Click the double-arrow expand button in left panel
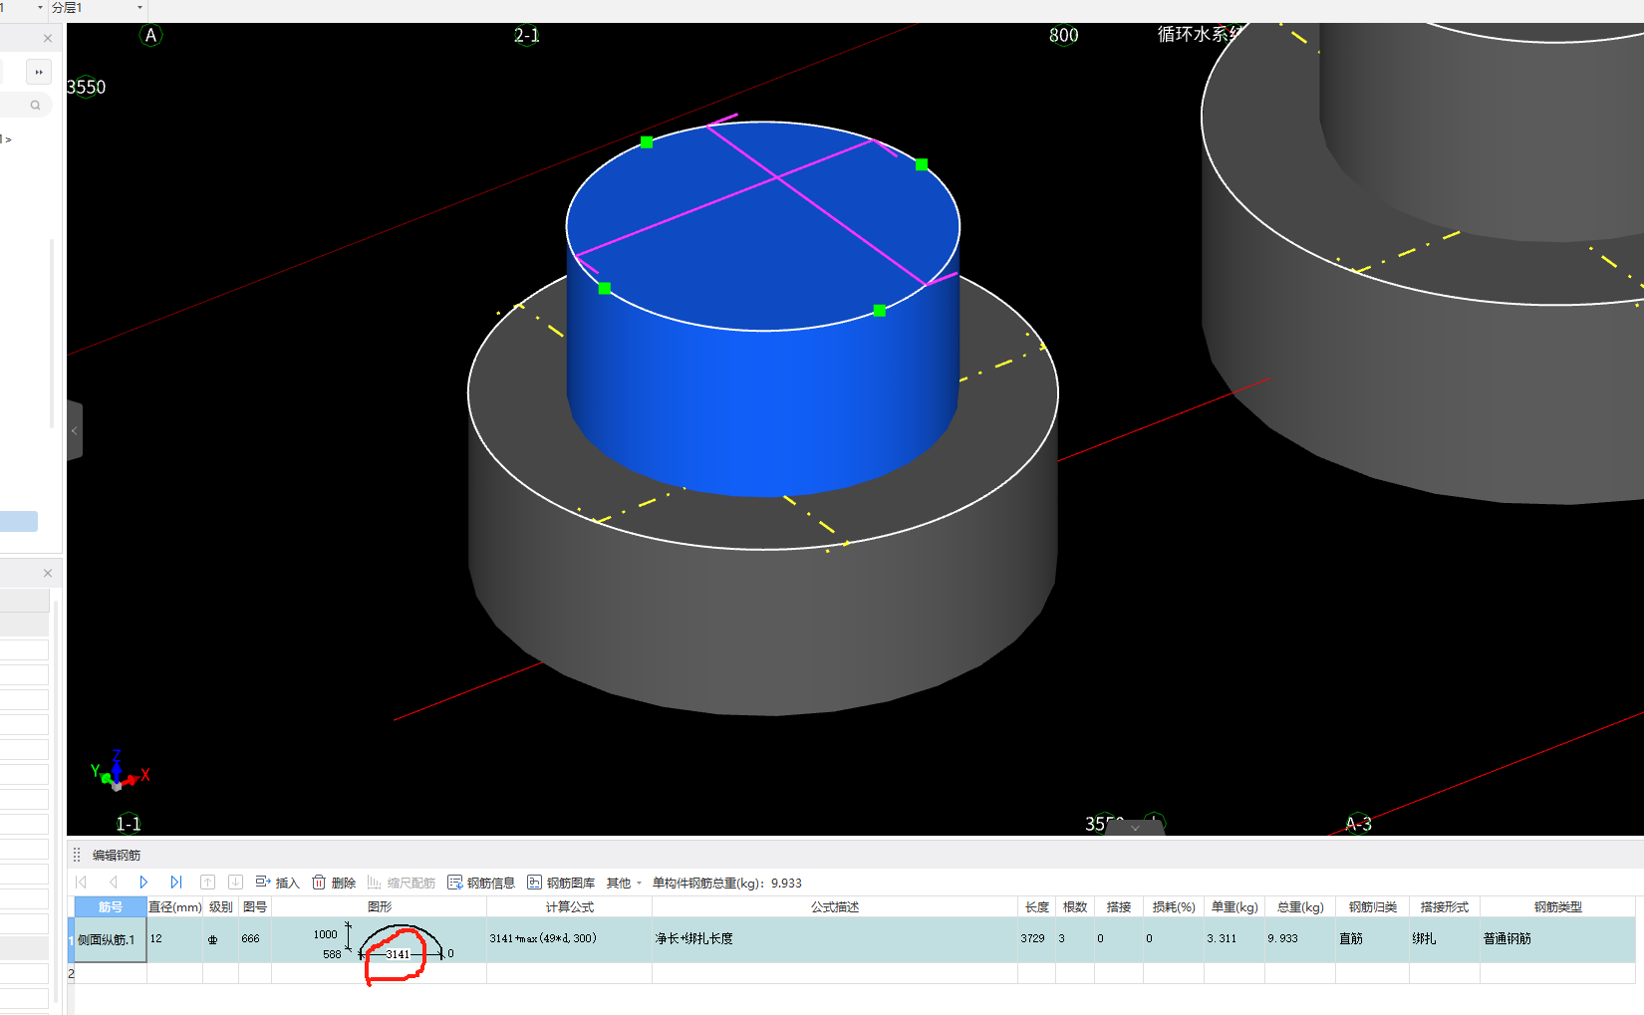Image resolution: width=1644 pixels, height=1015 pixels. tap(39, 72)
